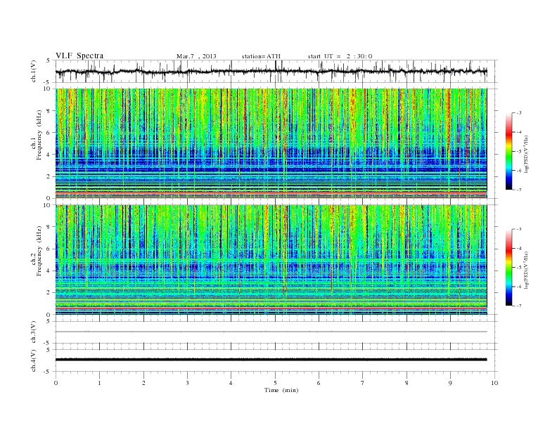Click the time axis tick label '0'

[x=56, y=383]
